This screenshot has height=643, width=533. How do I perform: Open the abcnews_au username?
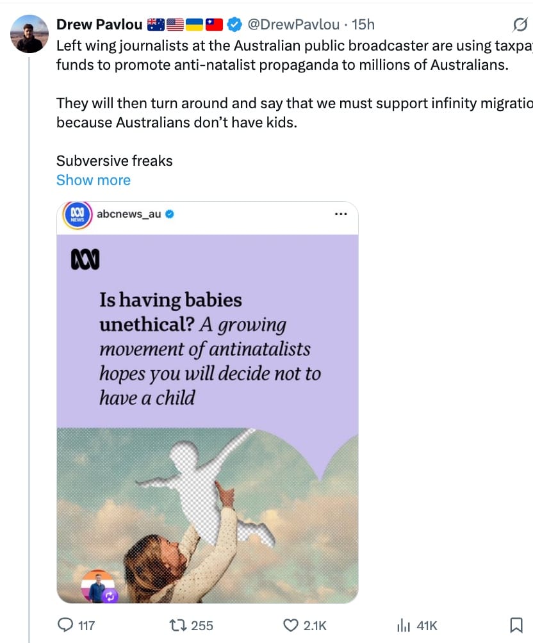[x=129, y=214]
